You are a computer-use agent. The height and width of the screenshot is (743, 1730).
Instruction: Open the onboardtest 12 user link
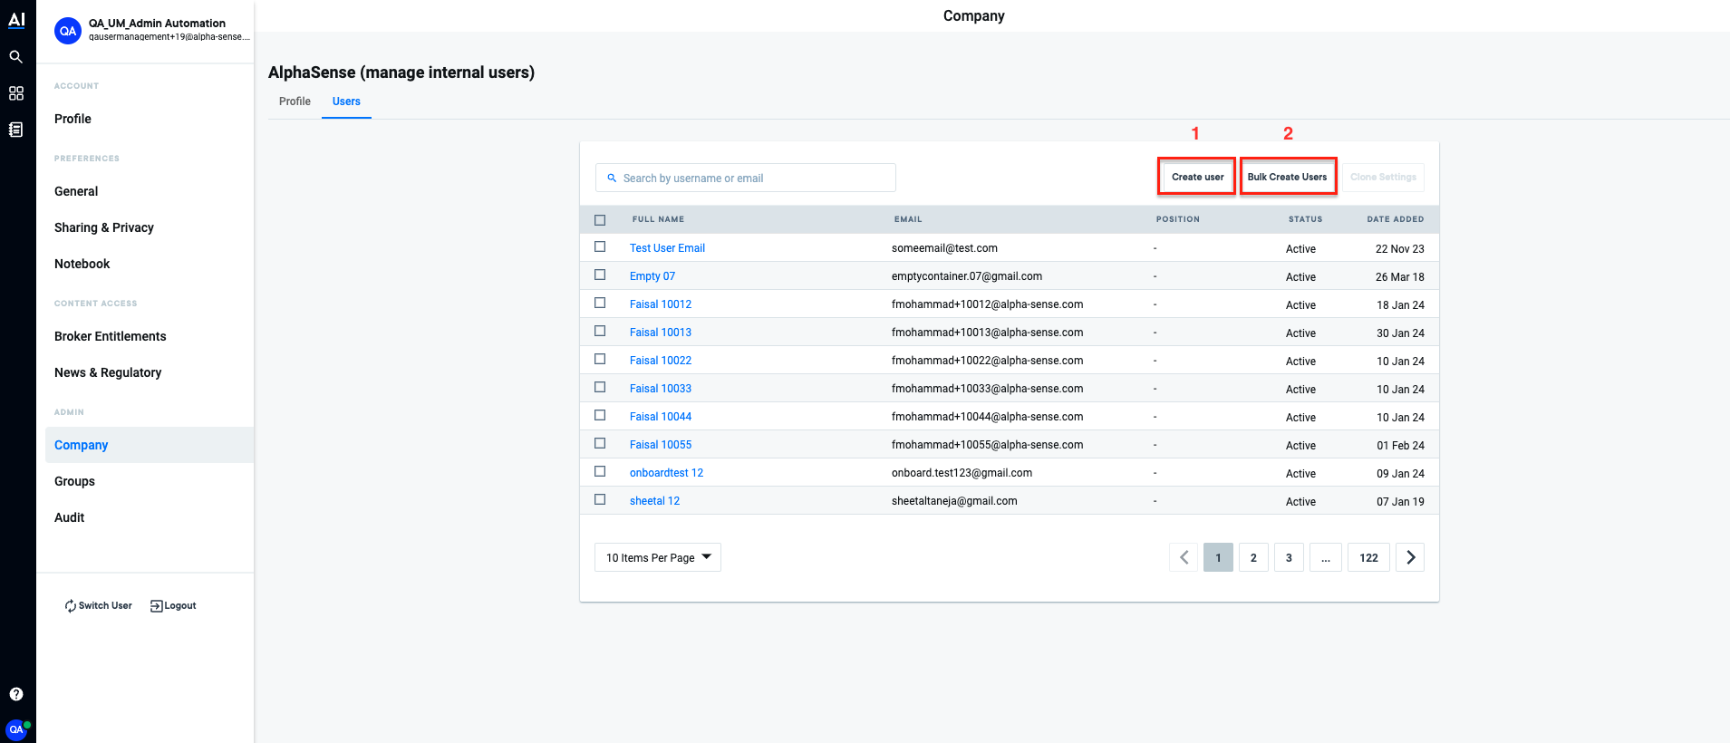click(666, 473)
